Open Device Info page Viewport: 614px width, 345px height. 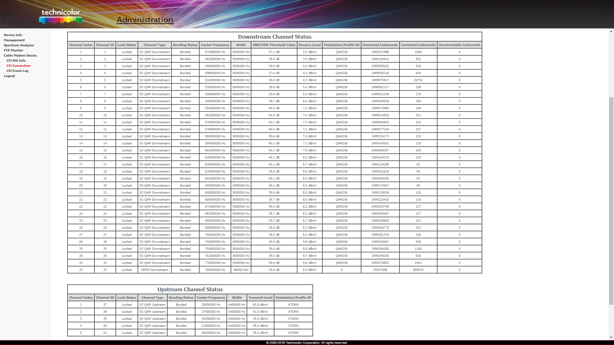coord(13,35)
